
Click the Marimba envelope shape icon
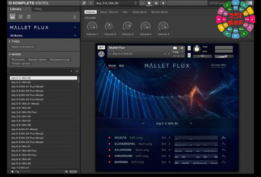[x=223, y=162]
